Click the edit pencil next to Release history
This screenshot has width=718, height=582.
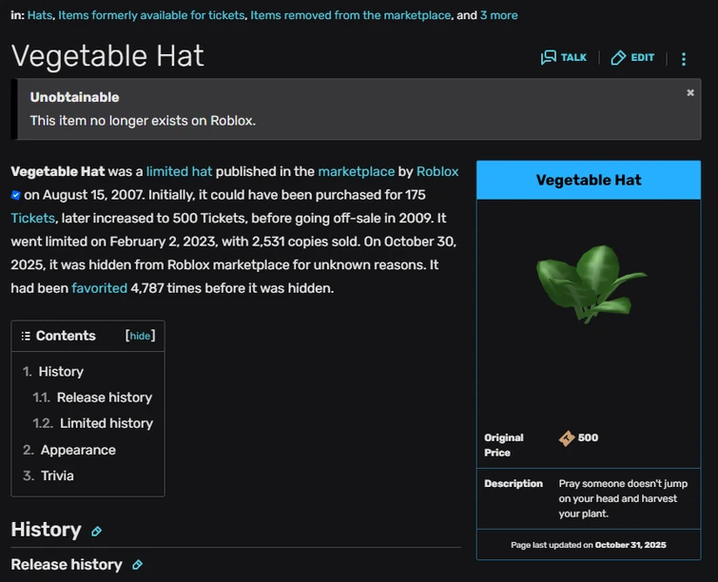tap(137, 565)
